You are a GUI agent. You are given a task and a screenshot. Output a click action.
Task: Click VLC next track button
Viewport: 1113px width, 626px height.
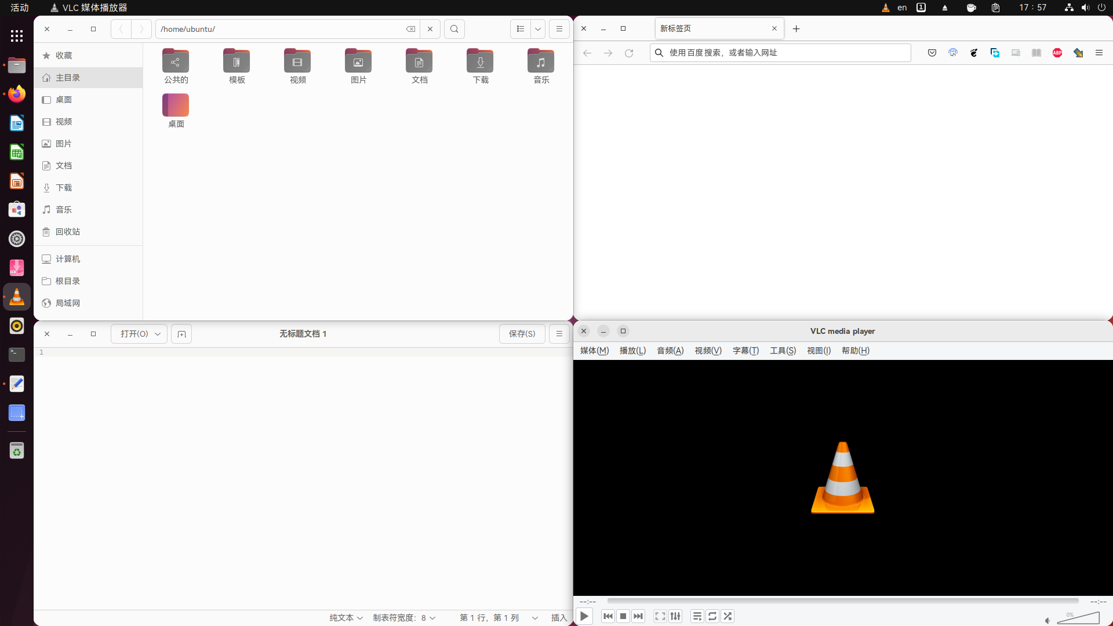point(638,616)
